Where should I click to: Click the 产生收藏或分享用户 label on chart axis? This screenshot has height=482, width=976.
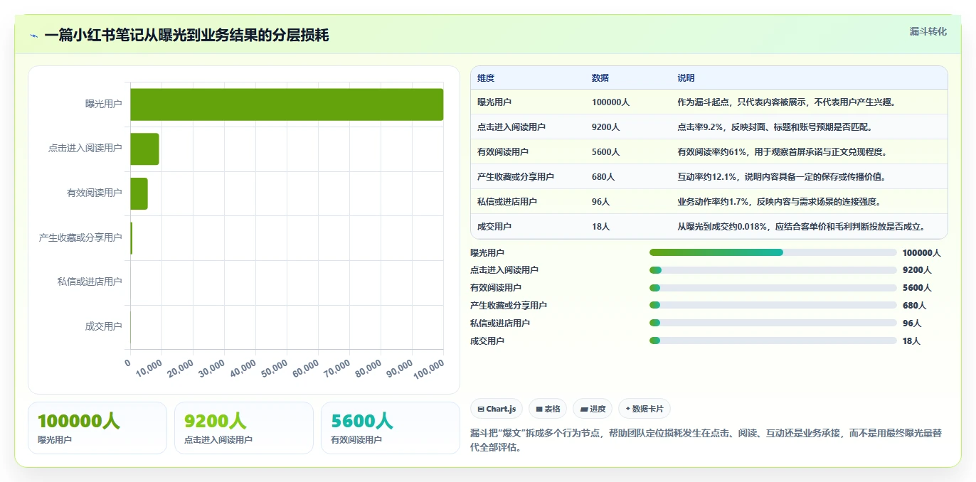click(x=80, y=237)
